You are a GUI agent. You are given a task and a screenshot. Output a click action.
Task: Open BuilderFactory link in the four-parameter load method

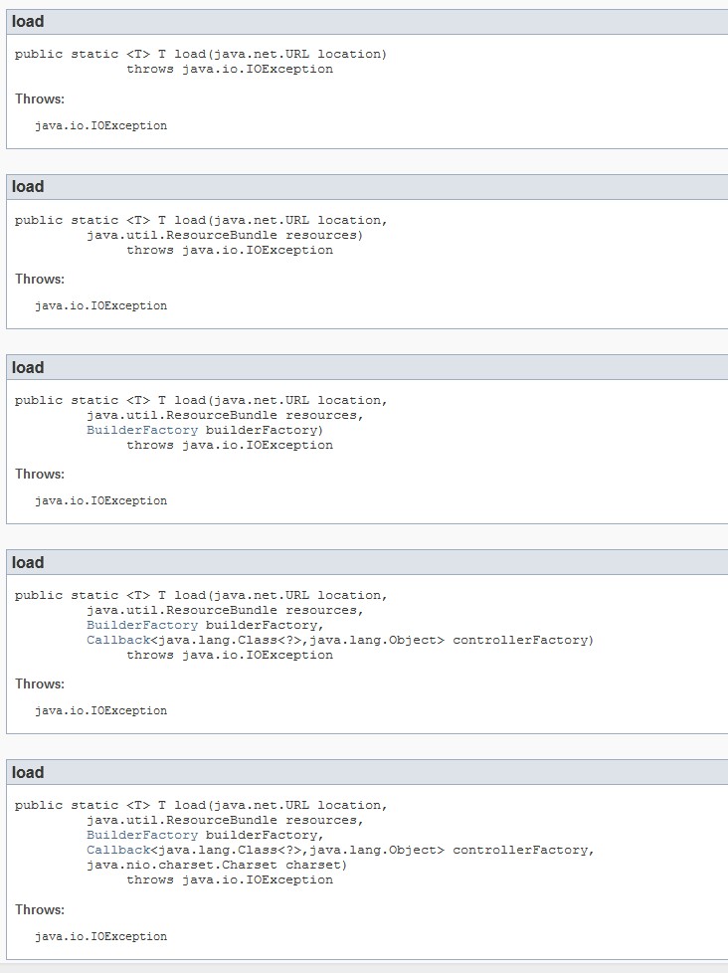pos(142,625)
